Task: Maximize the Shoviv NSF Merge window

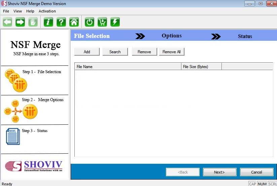Action: (261, 3)
